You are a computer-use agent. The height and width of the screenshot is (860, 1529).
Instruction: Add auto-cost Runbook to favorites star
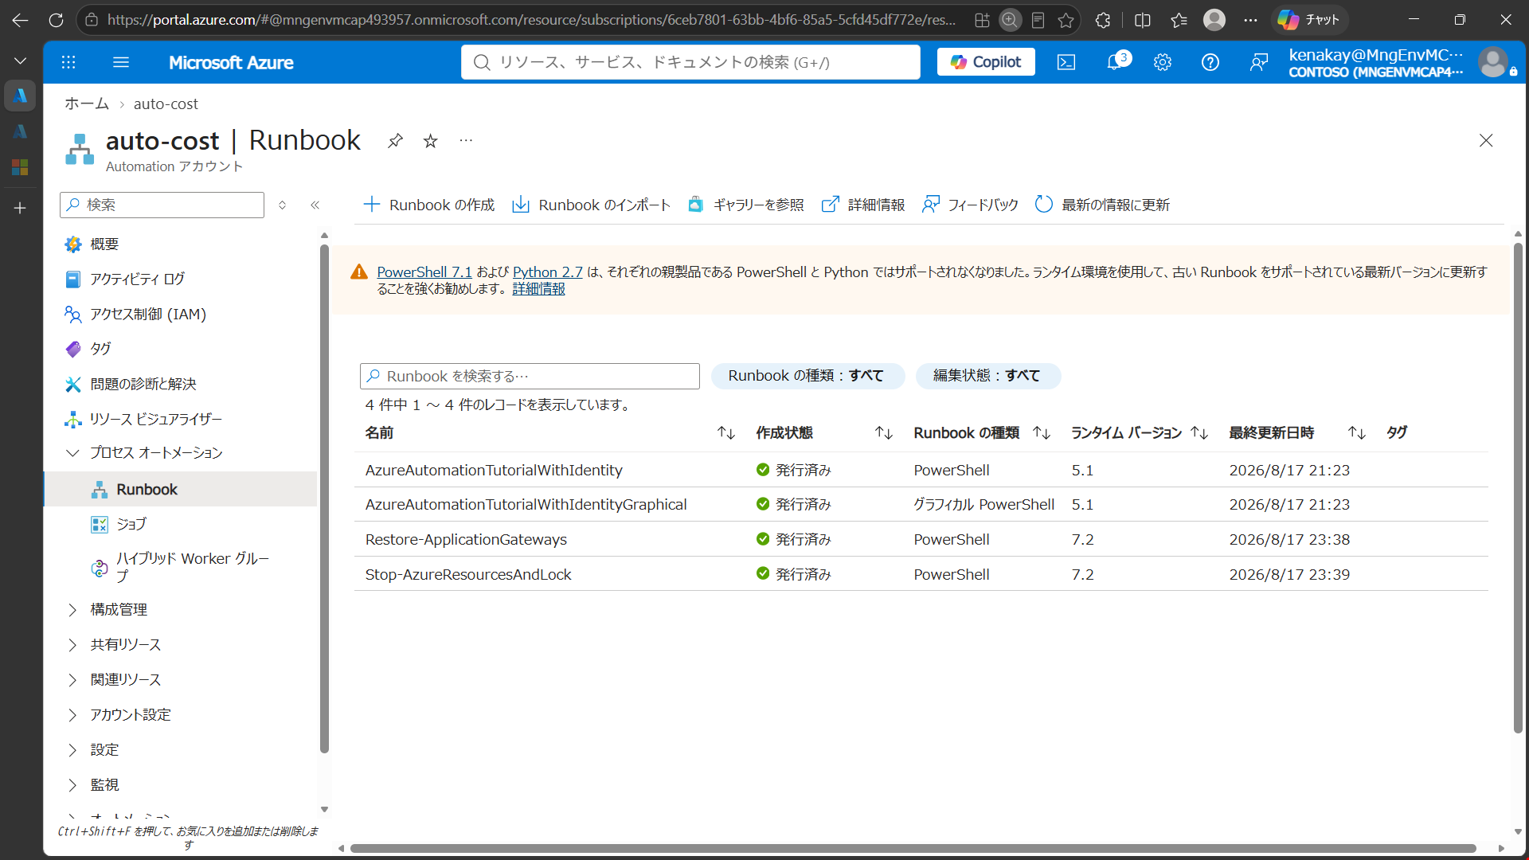(x=431, y=141)
